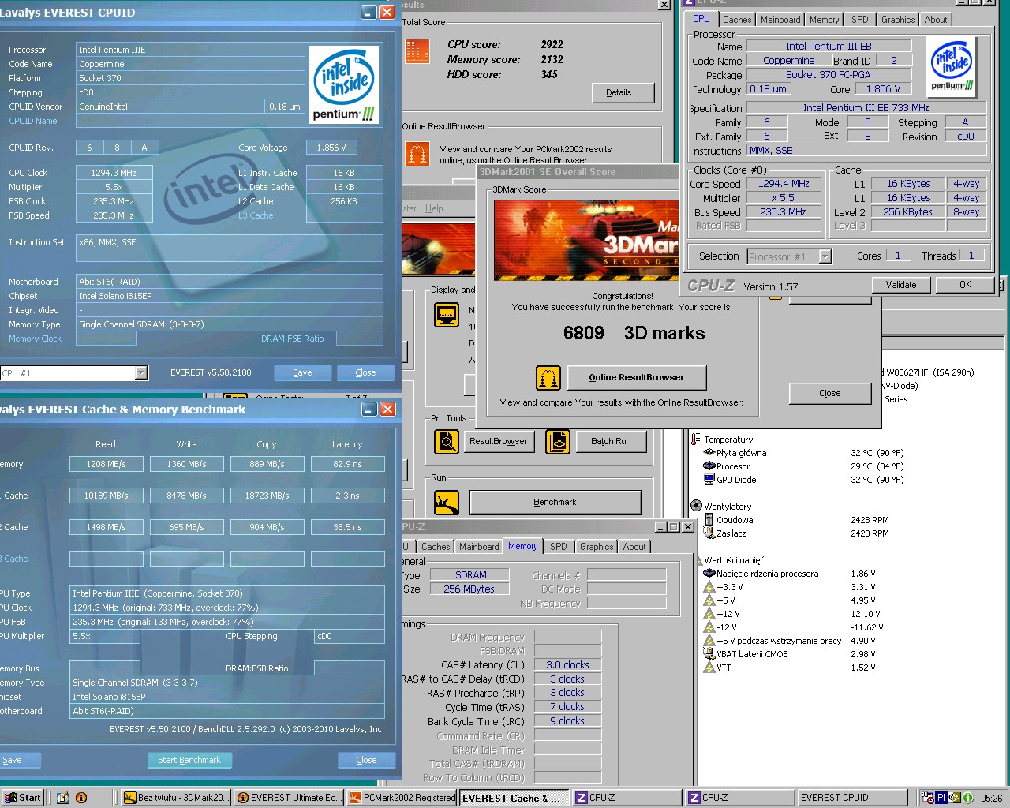
Task: Click the CPUID Name link in EVEREST
Action: tap(33, 121)
